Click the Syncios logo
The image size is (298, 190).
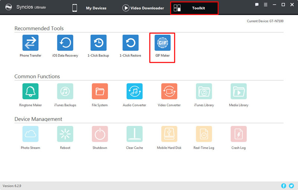coord(9,7)
